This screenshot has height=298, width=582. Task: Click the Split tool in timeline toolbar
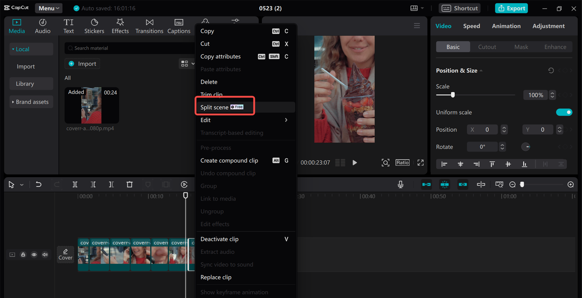75,184
